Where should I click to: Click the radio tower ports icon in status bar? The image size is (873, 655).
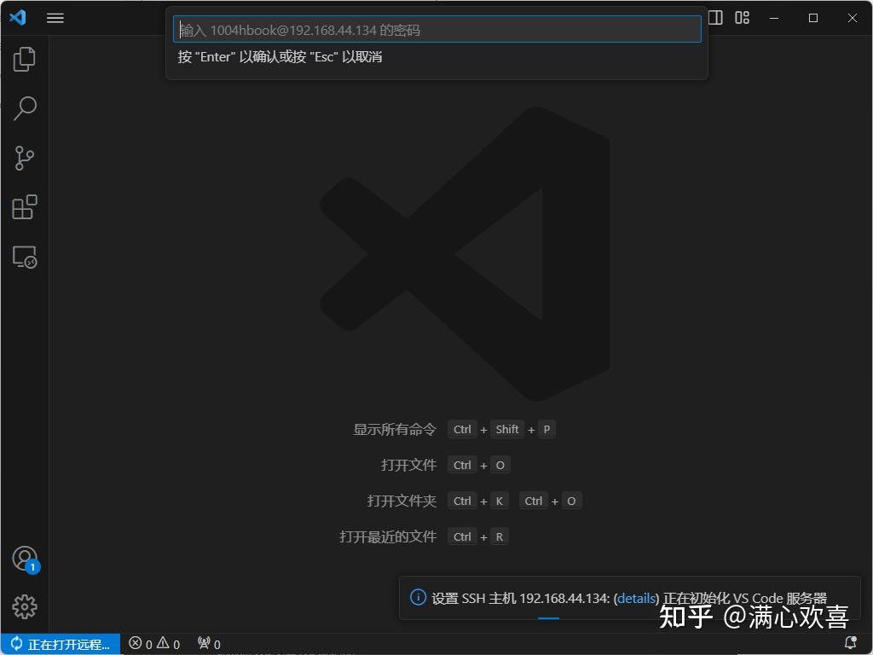click(208, 644)
